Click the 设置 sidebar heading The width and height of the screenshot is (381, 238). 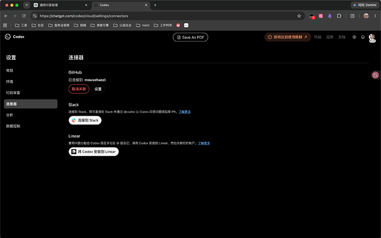(x=11, y=58)
